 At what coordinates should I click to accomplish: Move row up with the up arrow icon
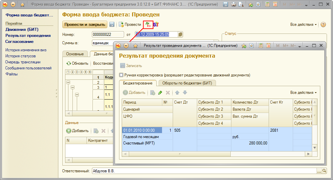(177, 93)
